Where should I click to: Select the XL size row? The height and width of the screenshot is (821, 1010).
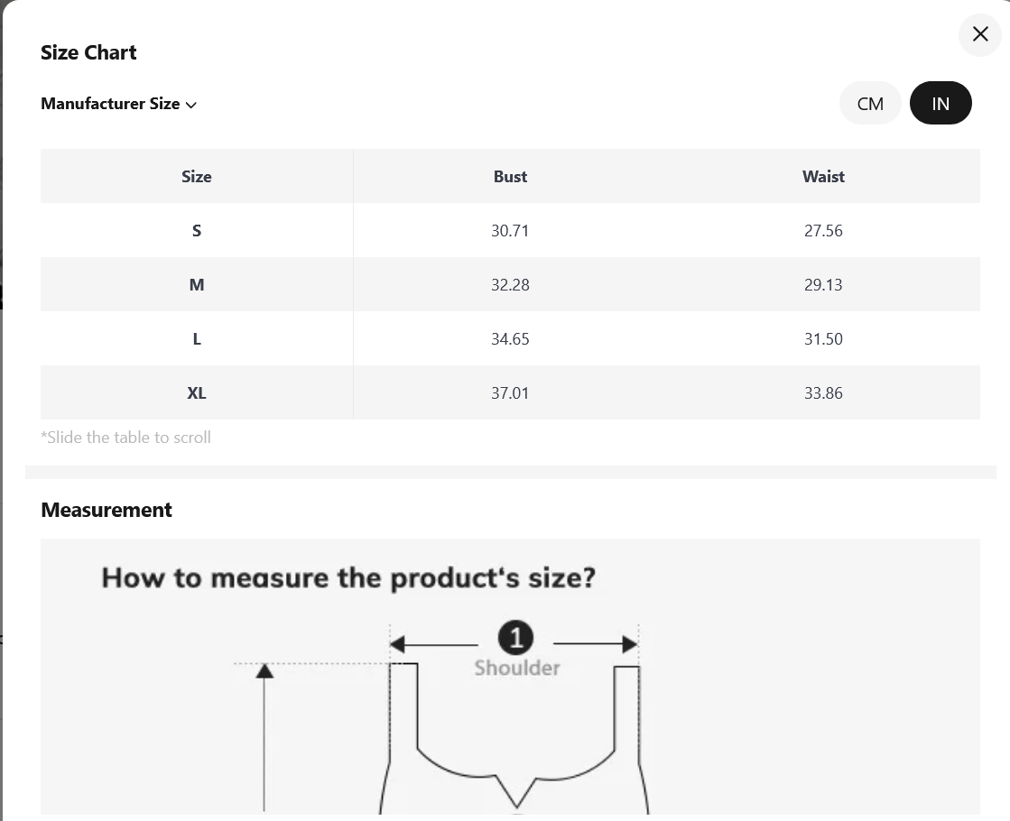tap(510, 392)
